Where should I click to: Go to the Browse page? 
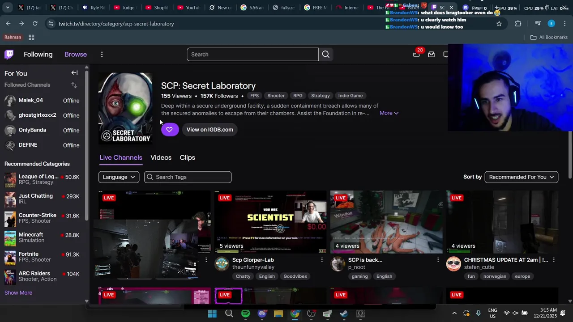76,55
